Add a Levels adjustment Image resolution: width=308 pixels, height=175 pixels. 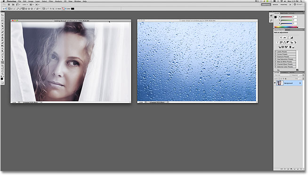(x=284, y=38)
